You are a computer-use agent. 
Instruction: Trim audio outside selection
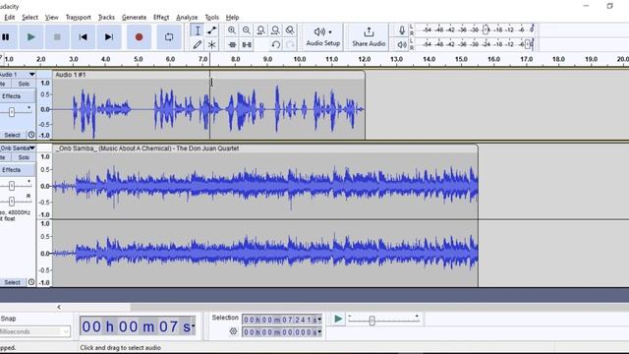pos(232,44)
